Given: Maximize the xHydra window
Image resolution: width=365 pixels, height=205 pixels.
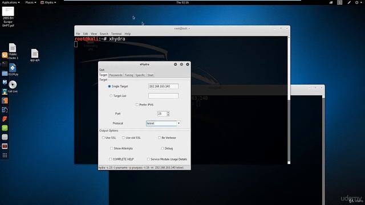Looking at the screenshot, I should click(x=181, y=64).
